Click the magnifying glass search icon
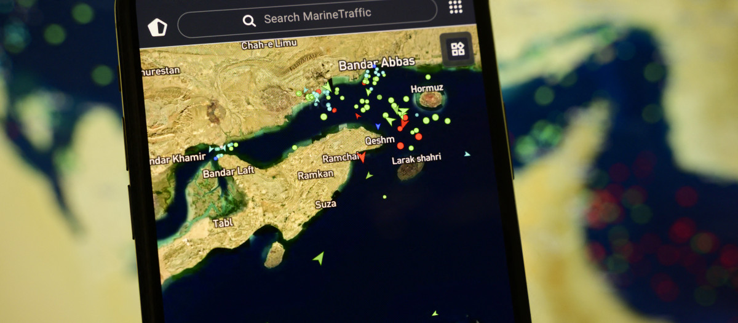This screenshot has width=738, height=323. [249, 20]
